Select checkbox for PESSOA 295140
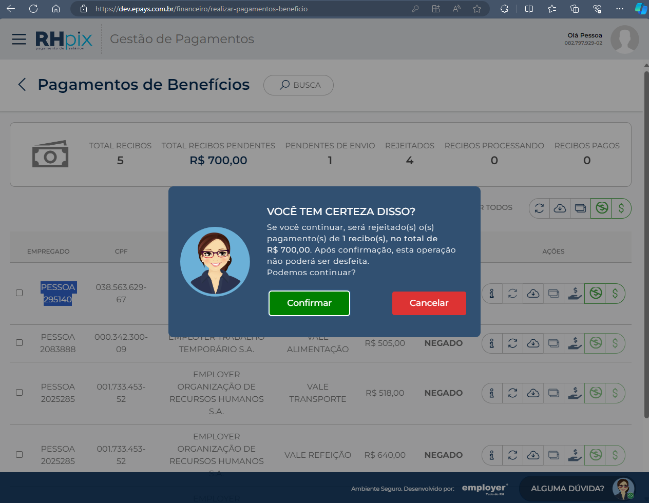 (x=19, y=293)
